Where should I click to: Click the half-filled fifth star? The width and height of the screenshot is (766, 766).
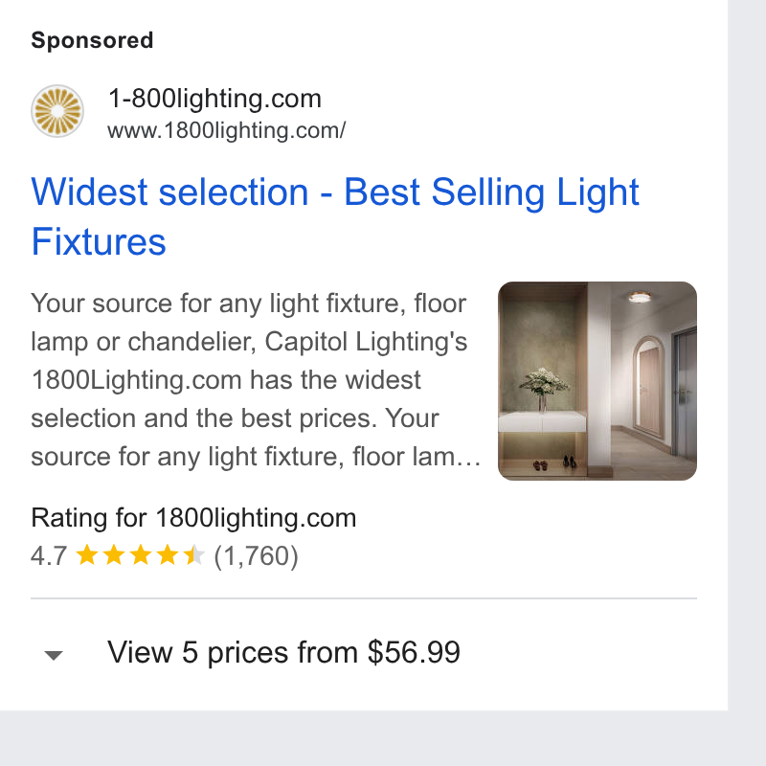pyautogui.click(x=194, y=555)
